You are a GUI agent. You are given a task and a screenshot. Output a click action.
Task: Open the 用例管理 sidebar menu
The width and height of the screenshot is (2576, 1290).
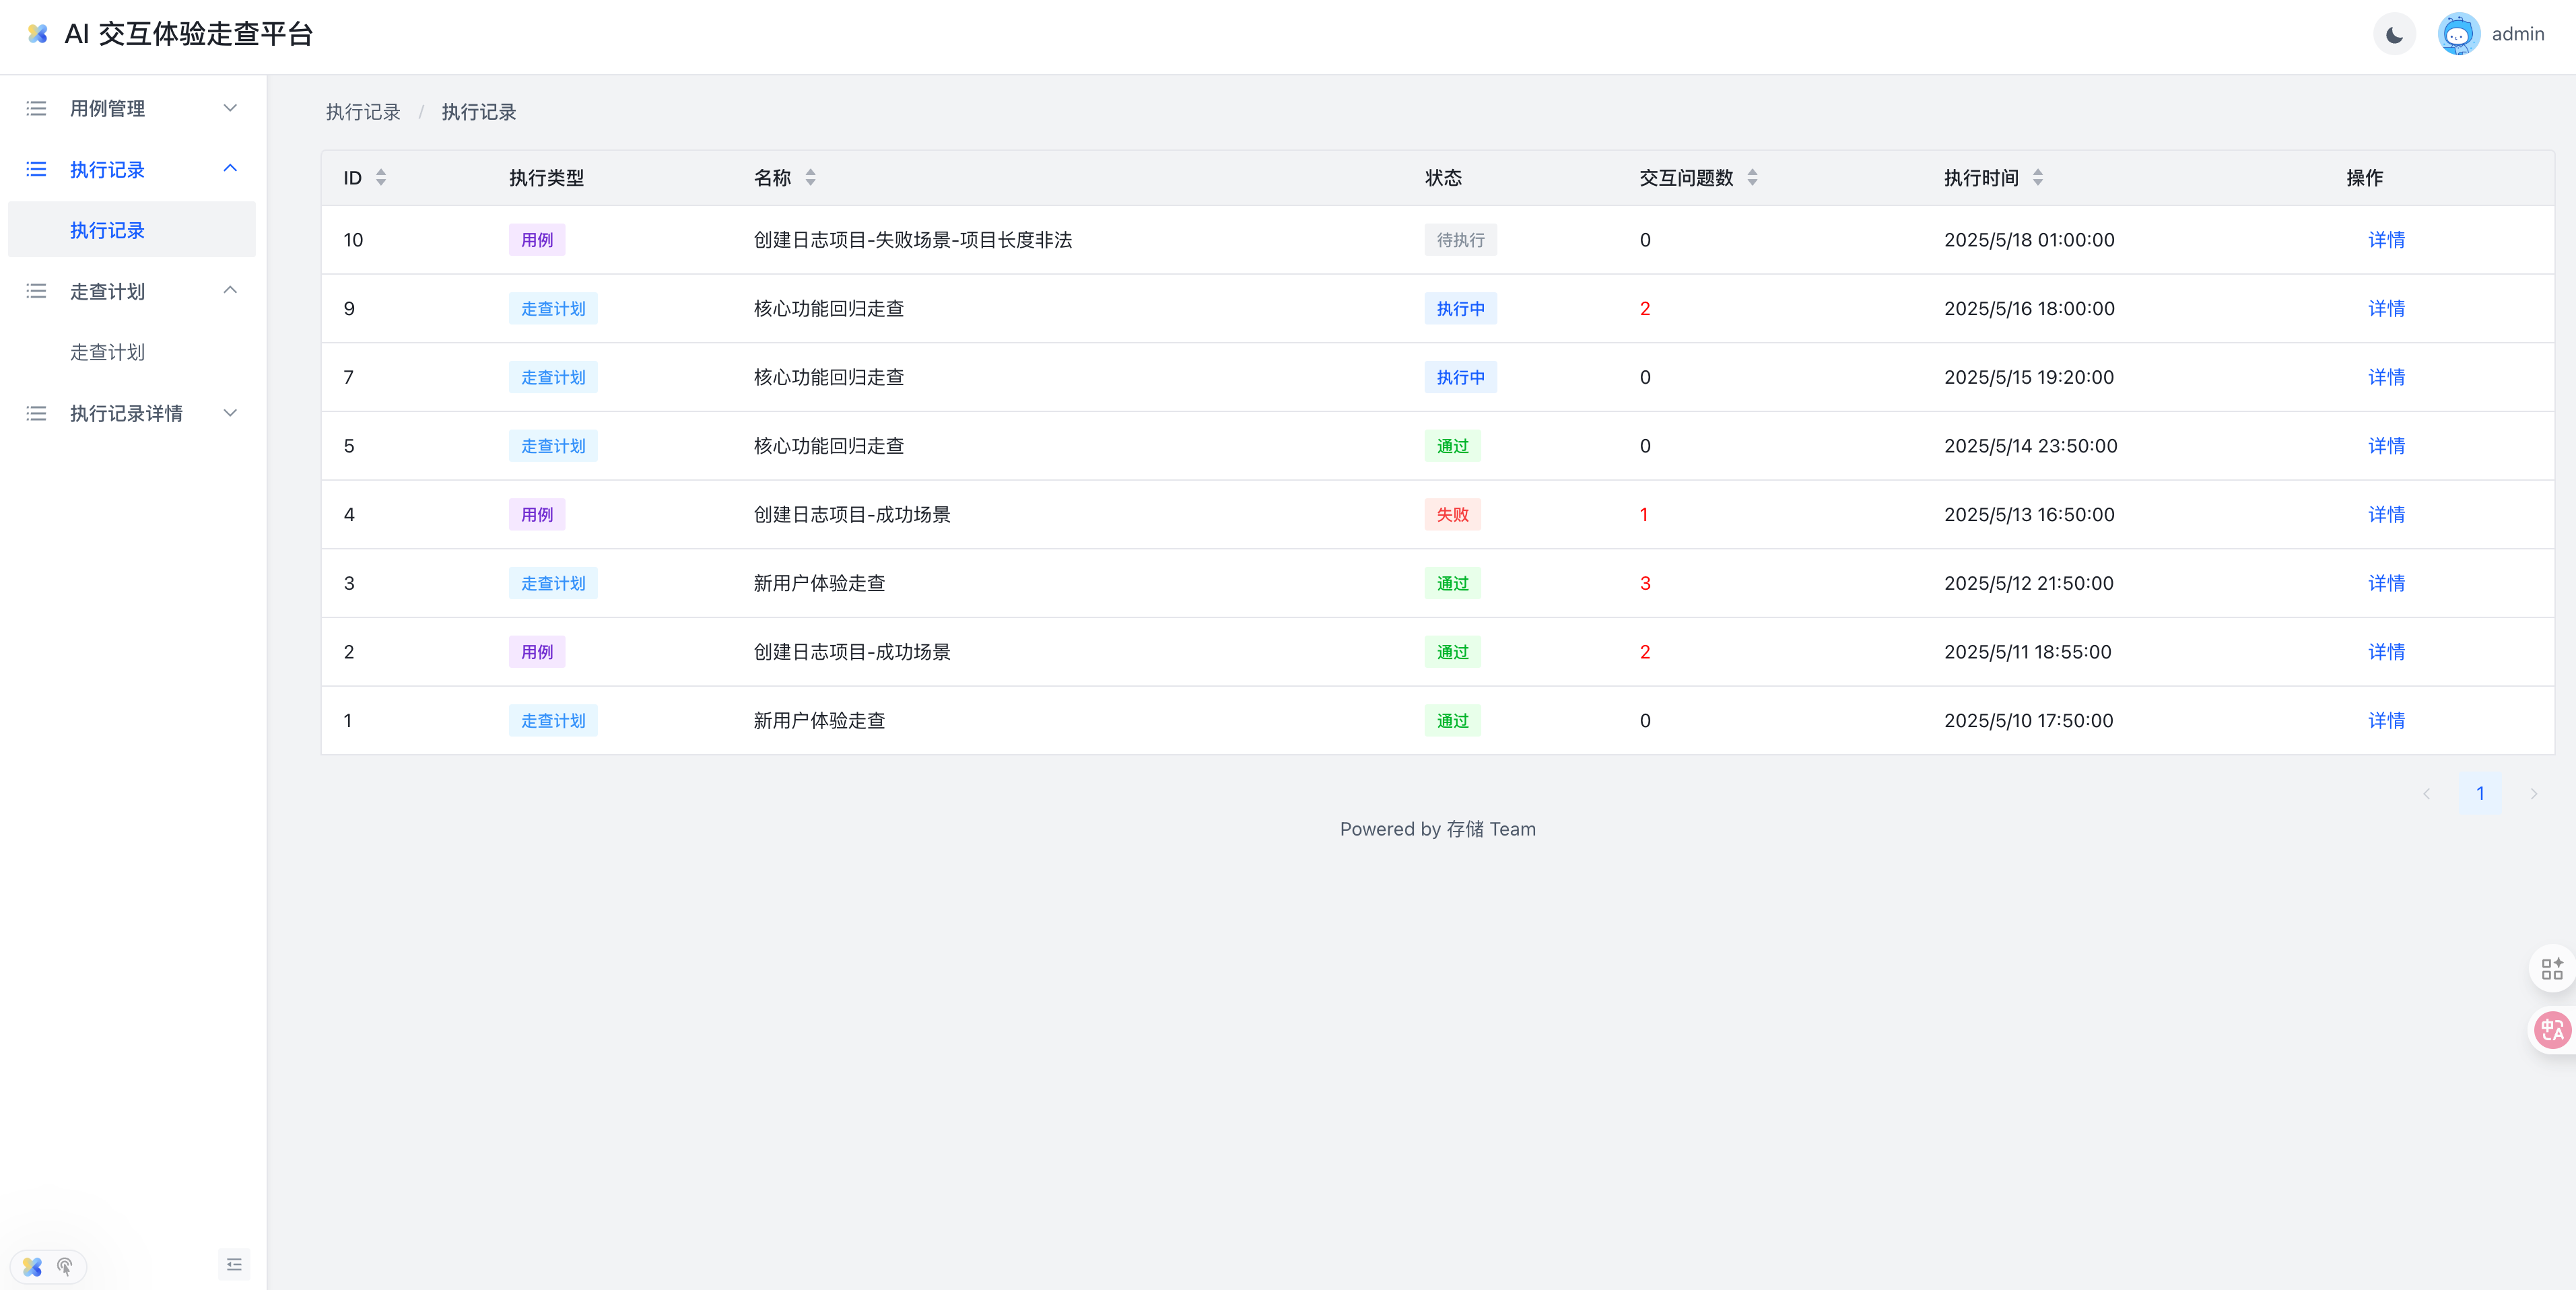click(132, 108)
